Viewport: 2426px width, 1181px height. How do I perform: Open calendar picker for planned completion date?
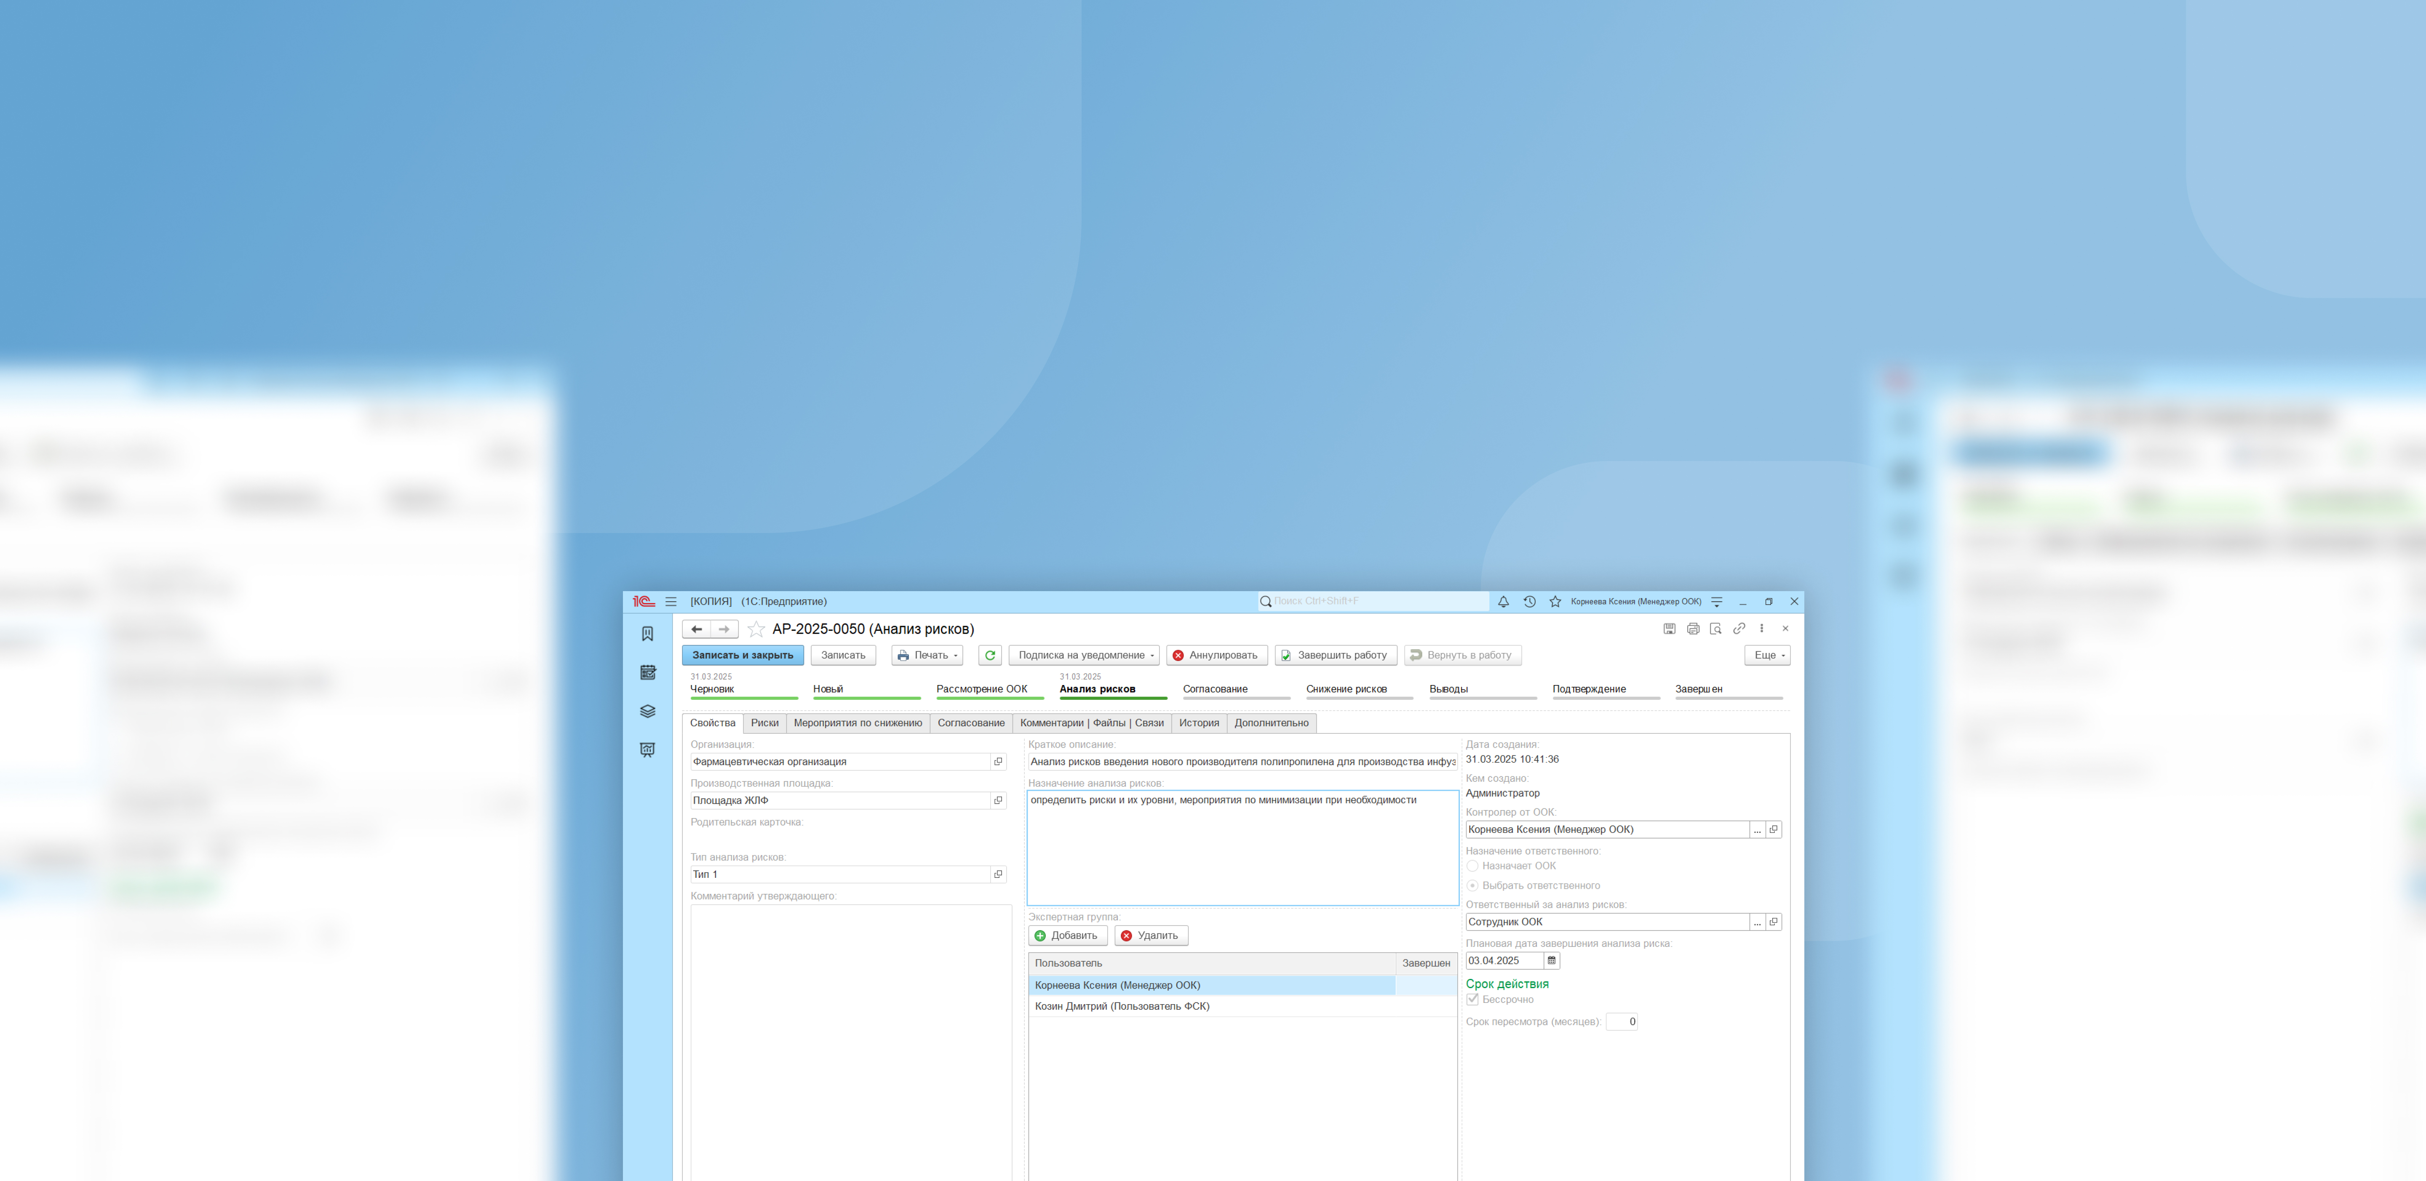tap(1552, 961)
